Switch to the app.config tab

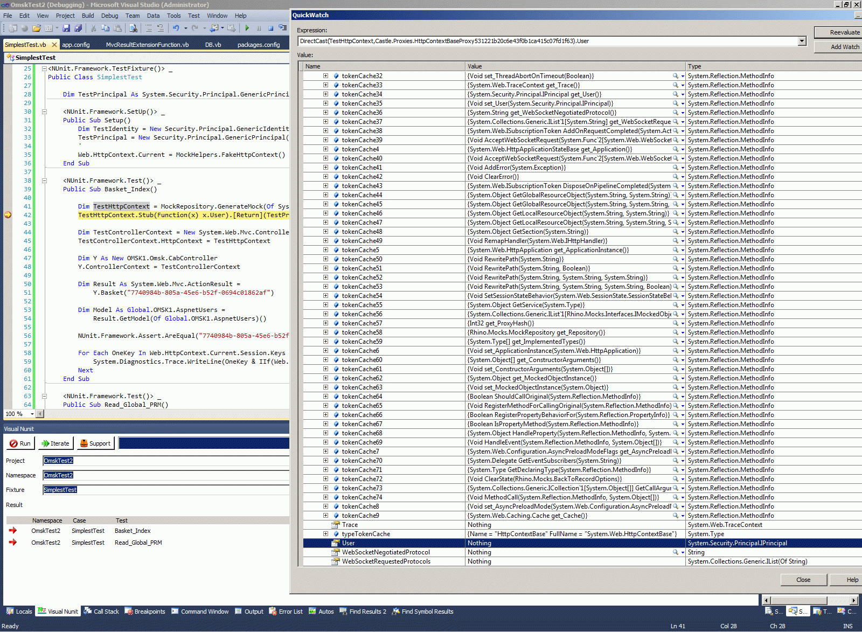tap(76, 45)
